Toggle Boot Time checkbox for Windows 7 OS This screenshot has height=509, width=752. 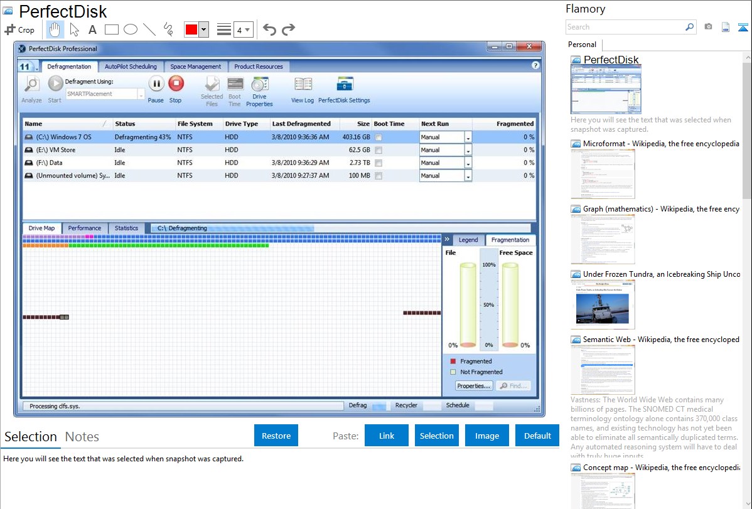pyautogui.click(x=379, y=137)
